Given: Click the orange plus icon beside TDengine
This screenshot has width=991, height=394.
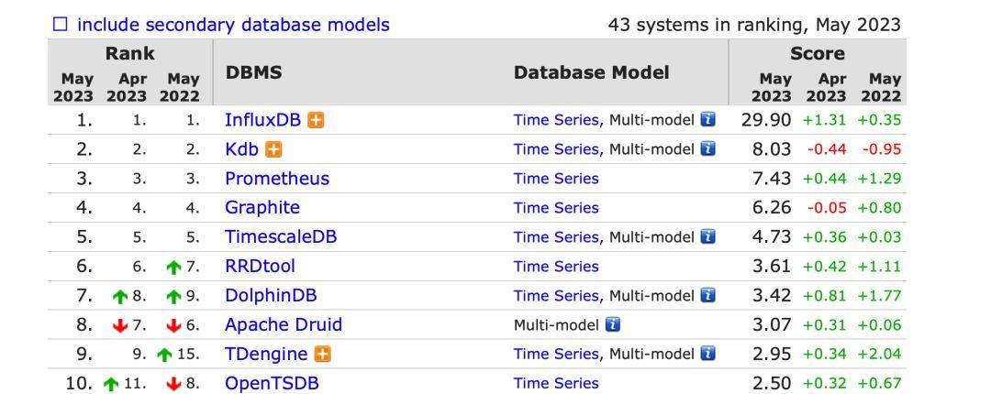Looking at the screenshot, I should (322, 355).
